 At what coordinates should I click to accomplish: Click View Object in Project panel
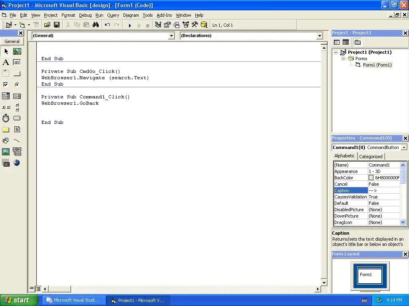pos(345,42)
